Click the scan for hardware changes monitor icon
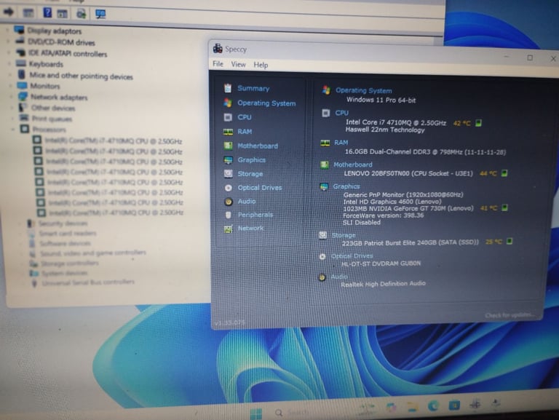The height and width of the screenshot is (420, 559). point(100,14)
